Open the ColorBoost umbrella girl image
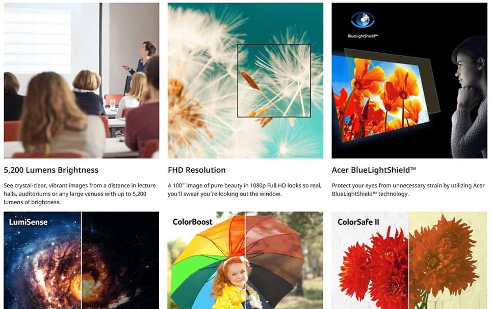 (x=246, y=260)
